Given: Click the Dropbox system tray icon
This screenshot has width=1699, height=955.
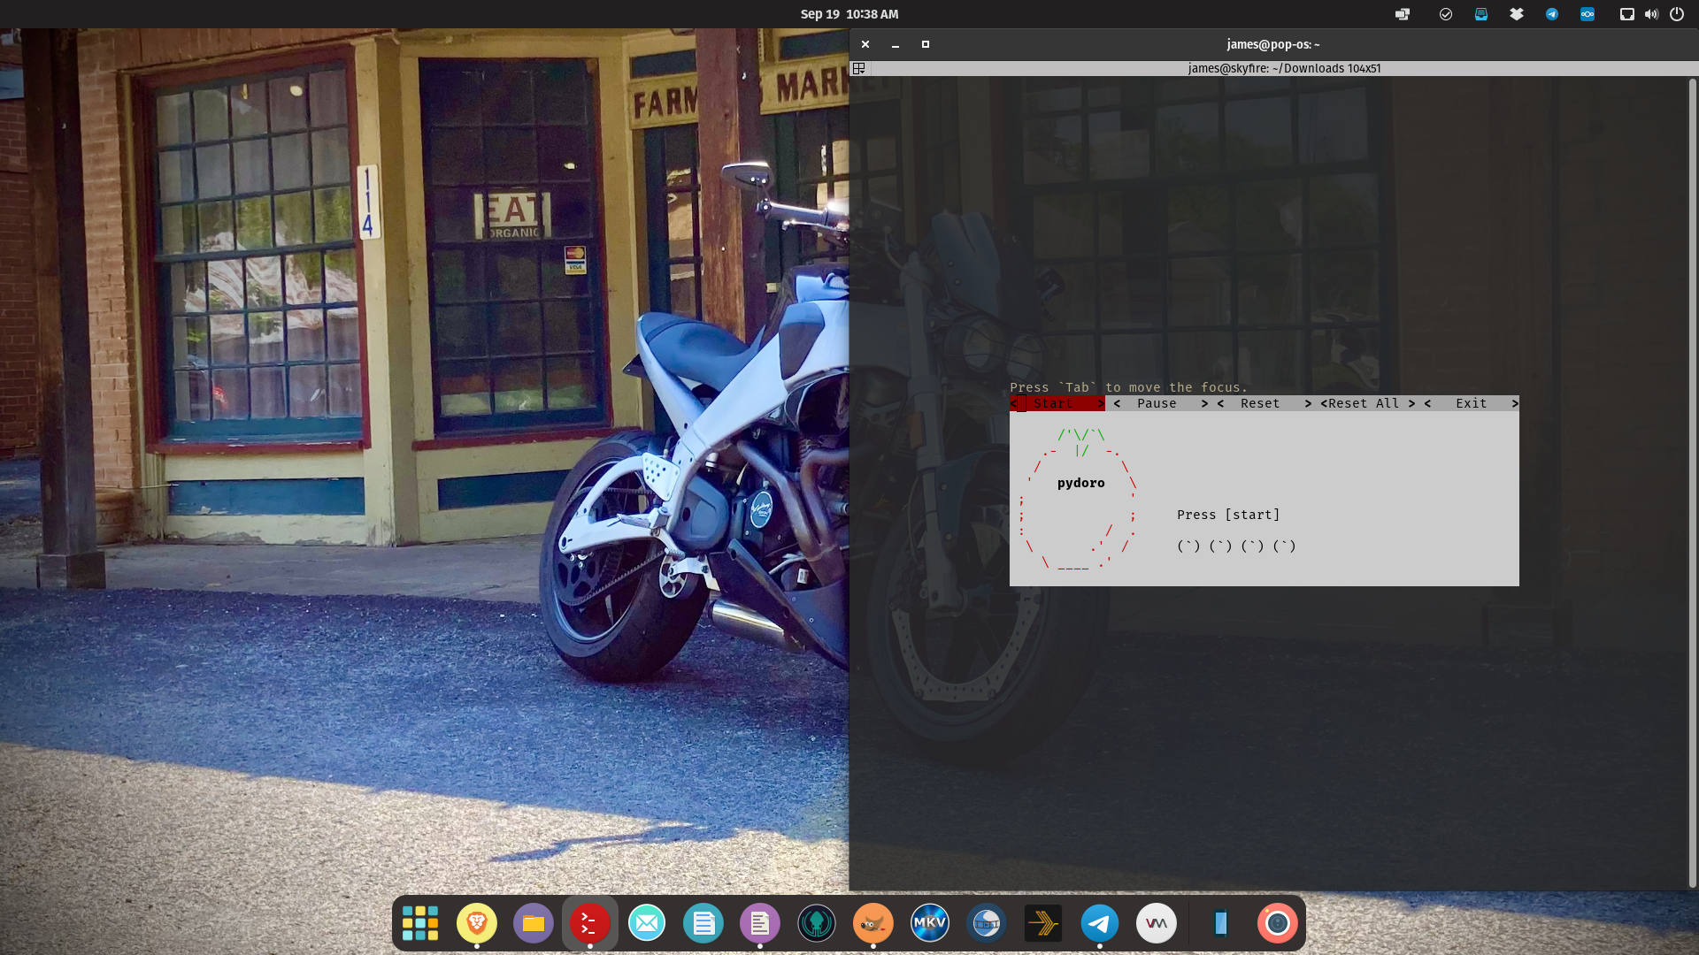Looking at the screenshot, I should pos(1517,14).
